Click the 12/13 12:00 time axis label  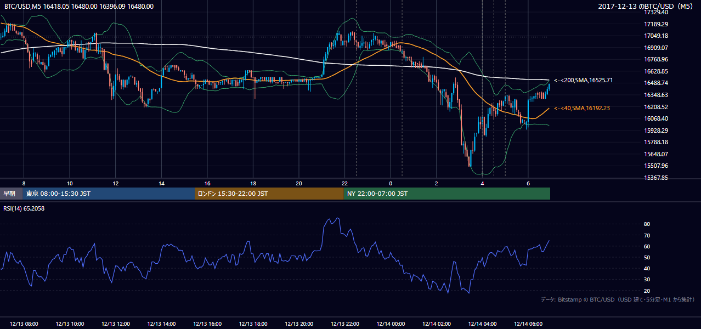pyautogui.click(x=116, y=324)
